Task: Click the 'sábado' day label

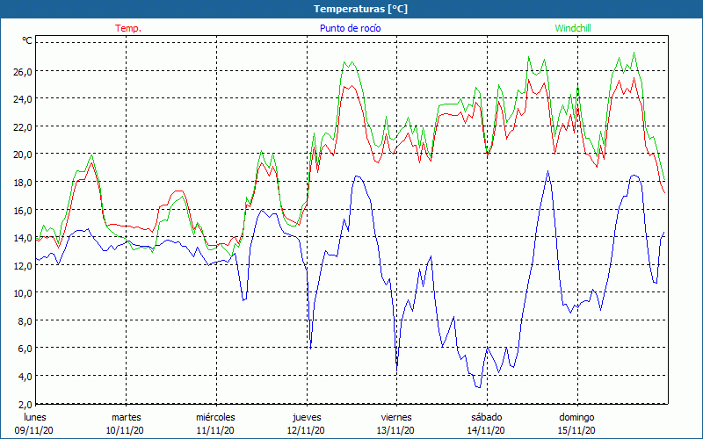Action: pos(487,418)
